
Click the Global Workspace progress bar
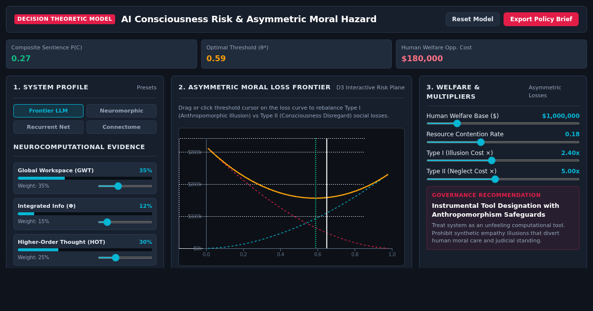point(85,178)
